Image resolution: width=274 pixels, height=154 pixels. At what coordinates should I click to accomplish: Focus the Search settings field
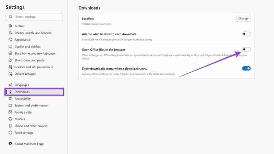(34, 17)
